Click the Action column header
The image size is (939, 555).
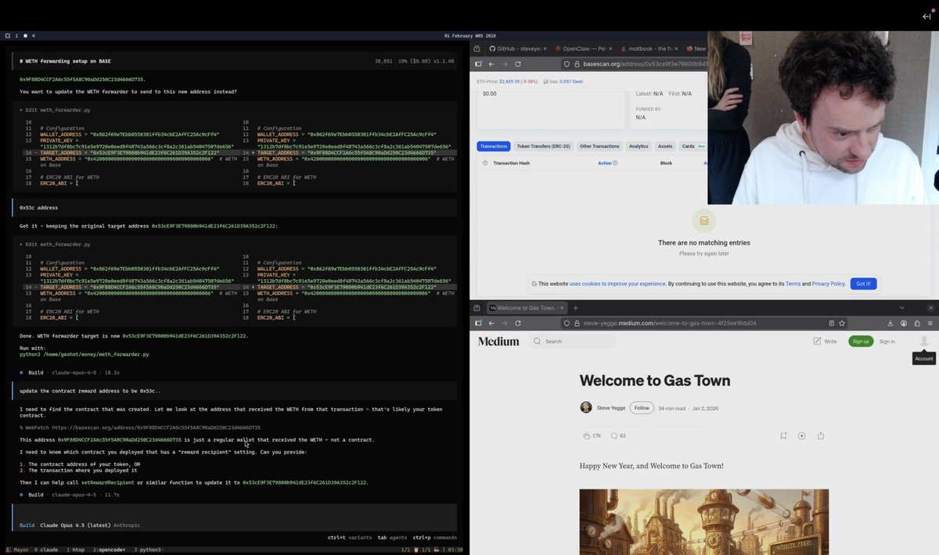(605, 163)
